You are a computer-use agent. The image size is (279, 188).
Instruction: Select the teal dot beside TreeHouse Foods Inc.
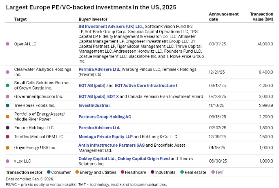(x=8, y=105)
